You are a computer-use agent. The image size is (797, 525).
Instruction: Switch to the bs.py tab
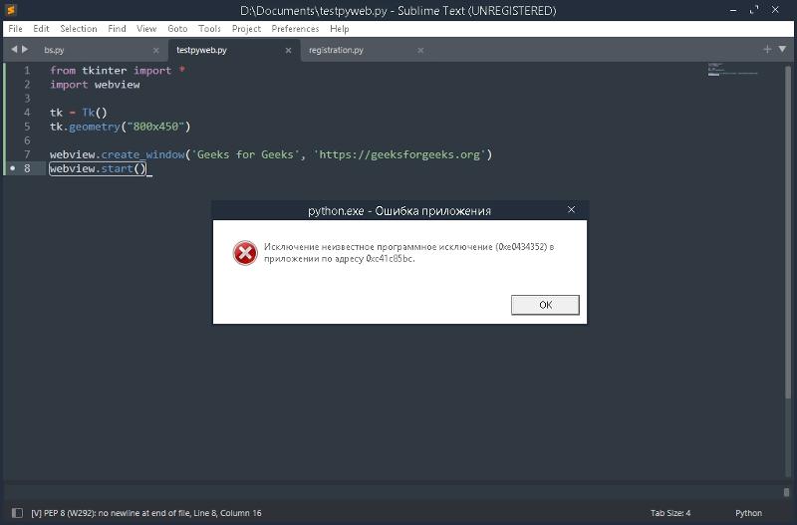click(54, 50)
